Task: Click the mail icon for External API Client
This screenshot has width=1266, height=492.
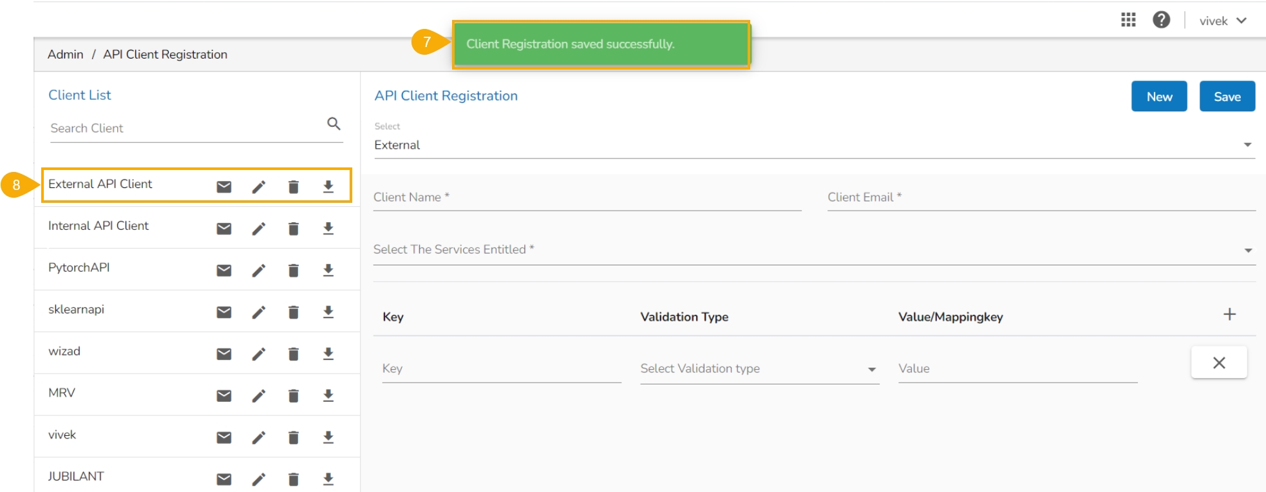Action: [224, 187]
